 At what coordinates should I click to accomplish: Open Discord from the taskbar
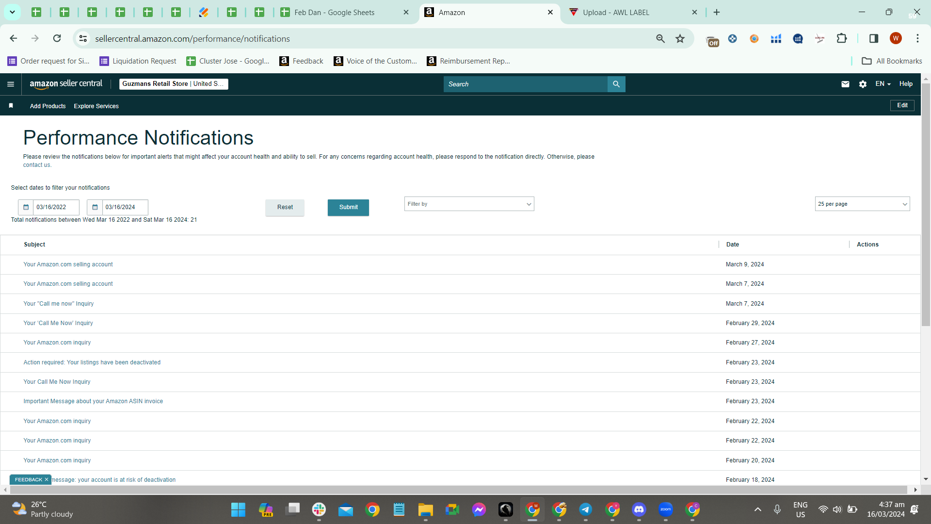point(639,509)
